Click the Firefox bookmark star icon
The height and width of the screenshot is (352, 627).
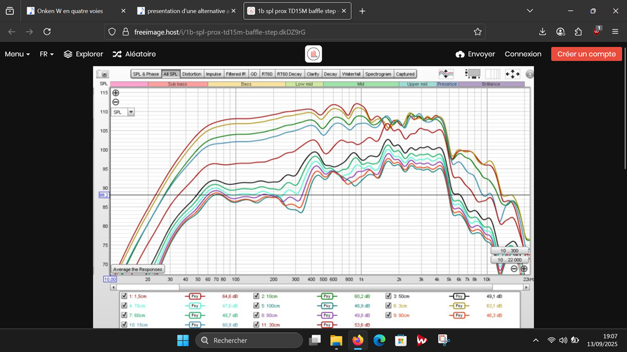click(477, 32)
